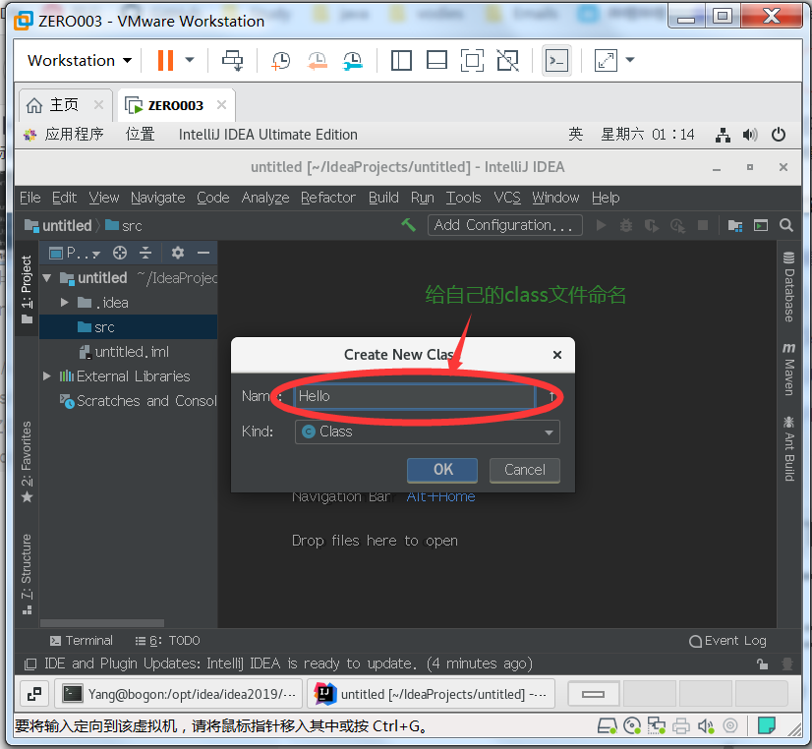Open the 6: TODO tool window

click(167, 641)
